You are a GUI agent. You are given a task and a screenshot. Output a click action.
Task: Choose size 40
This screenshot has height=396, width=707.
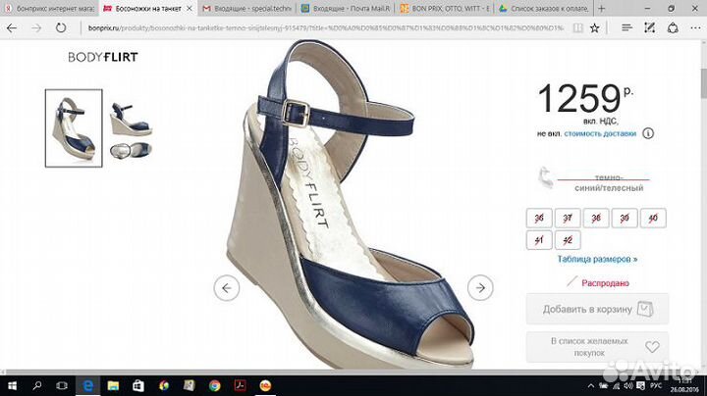653,219
